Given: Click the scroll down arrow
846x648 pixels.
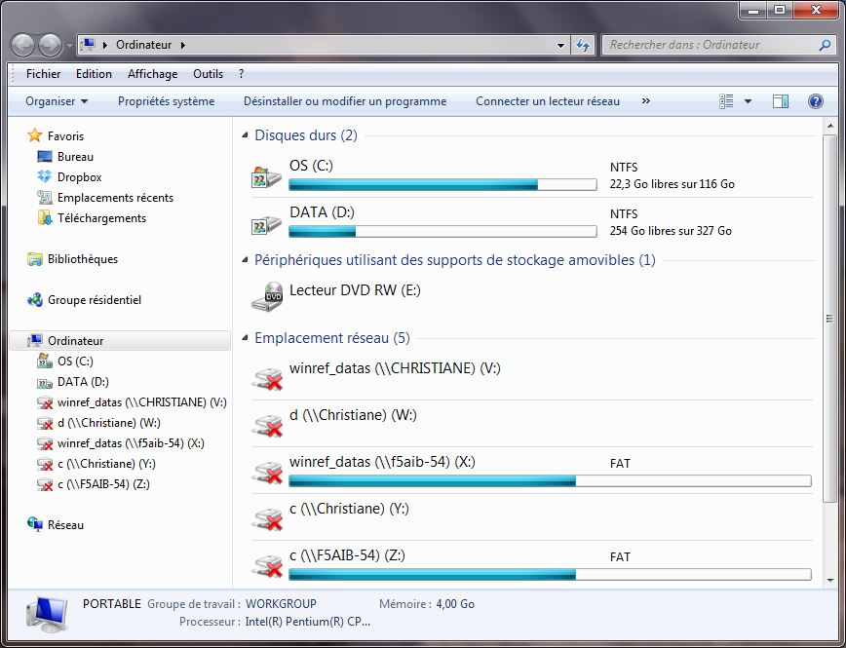Looking at the screenshot, I should [x=829, y=581].
